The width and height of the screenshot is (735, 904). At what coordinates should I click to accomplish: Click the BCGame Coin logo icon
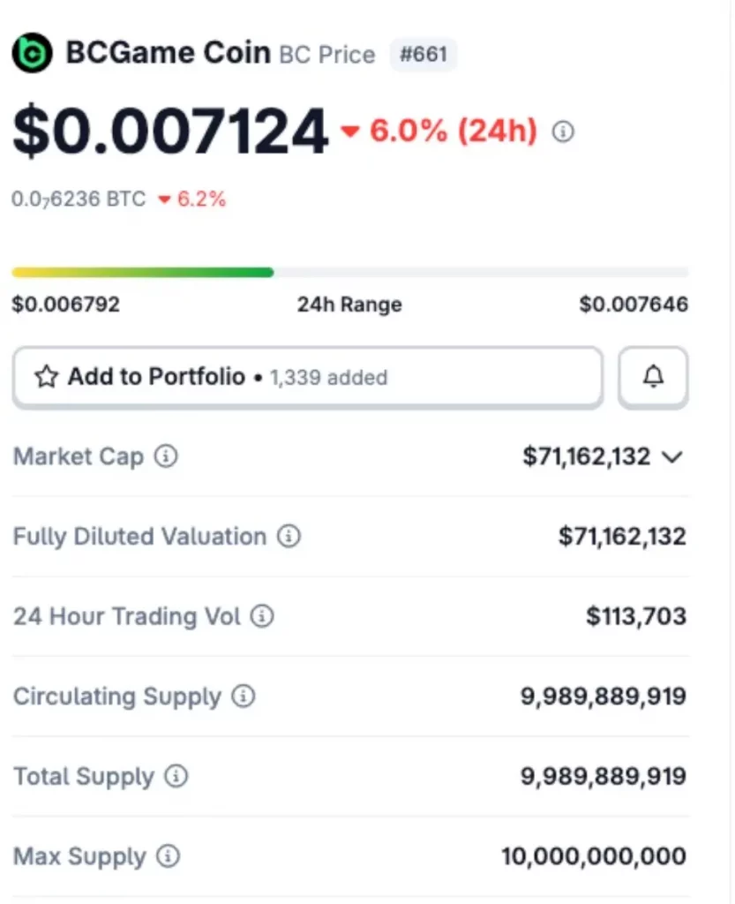tap(33, 53)
